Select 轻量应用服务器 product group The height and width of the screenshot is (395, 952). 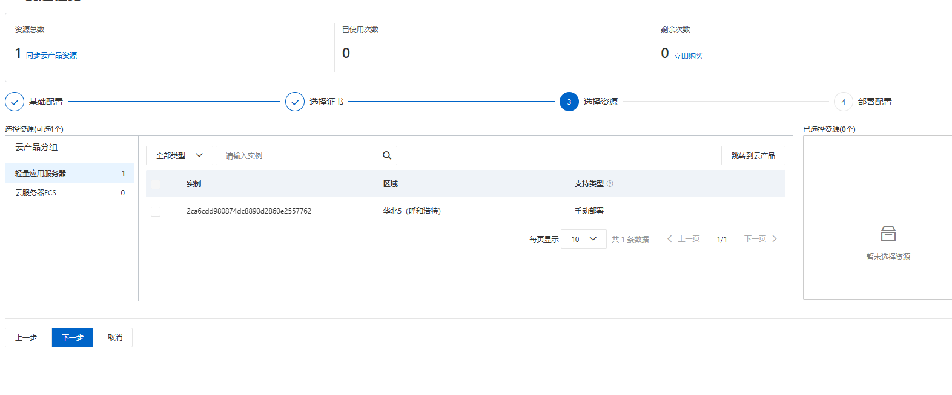[70, 173]
